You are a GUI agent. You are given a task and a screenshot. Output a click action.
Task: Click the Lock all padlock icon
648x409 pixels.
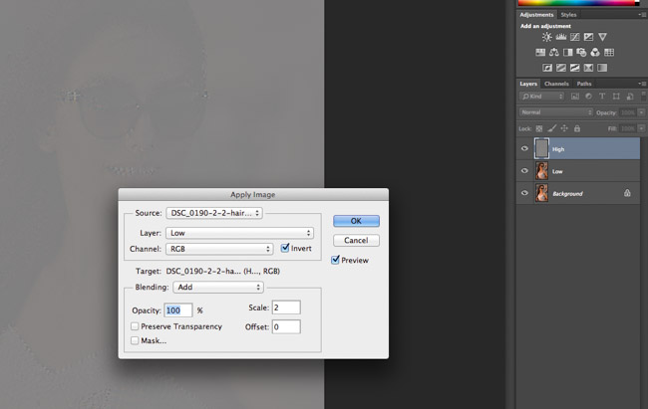point(577,128)
